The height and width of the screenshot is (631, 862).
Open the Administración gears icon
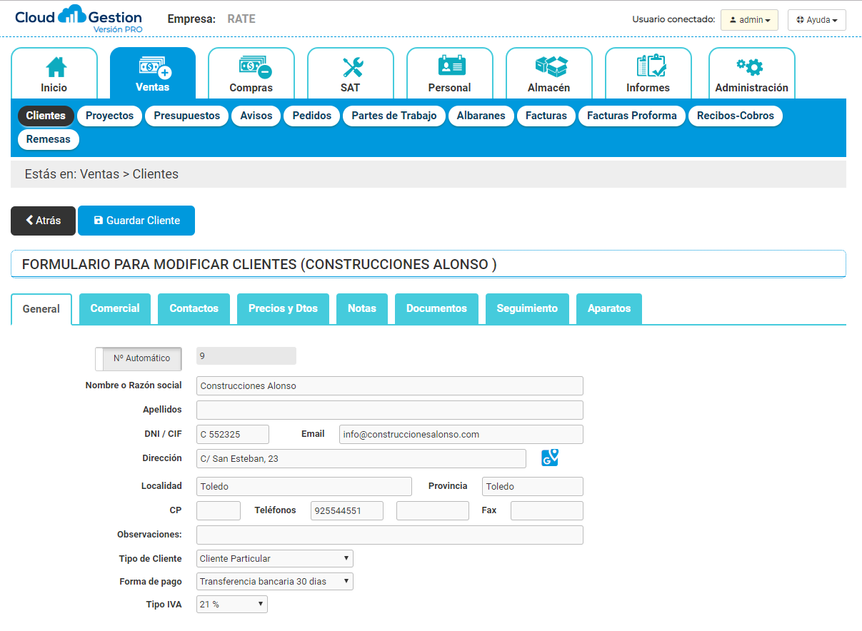(750, 67)
